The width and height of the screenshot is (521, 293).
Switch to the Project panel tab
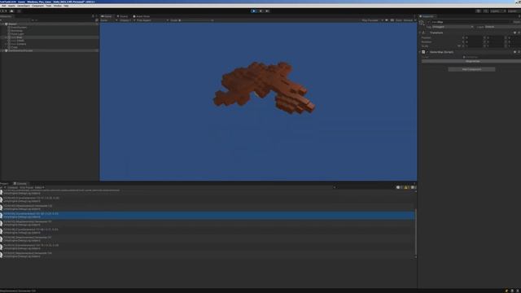4,183
